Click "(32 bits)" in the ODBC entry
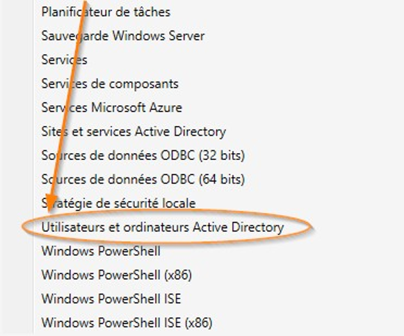The image size is (404, 336). [222, 156]
